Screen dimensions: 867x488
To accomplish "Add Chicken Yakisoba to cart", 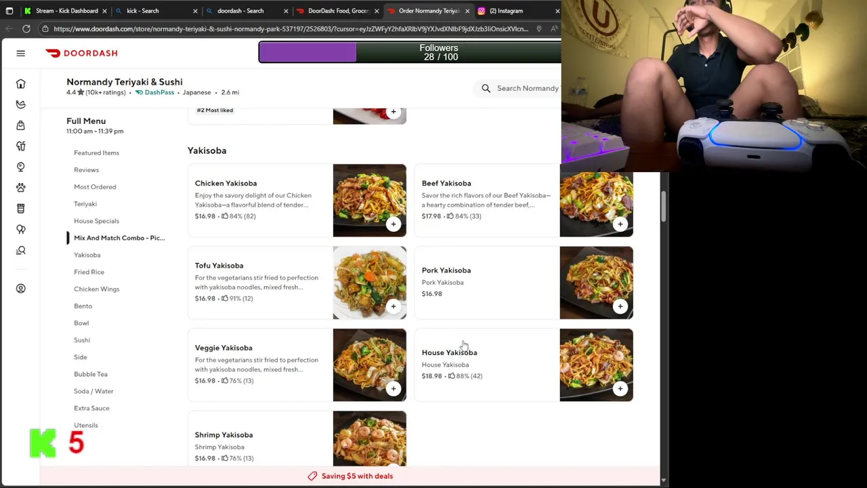I will pos(393,224).
